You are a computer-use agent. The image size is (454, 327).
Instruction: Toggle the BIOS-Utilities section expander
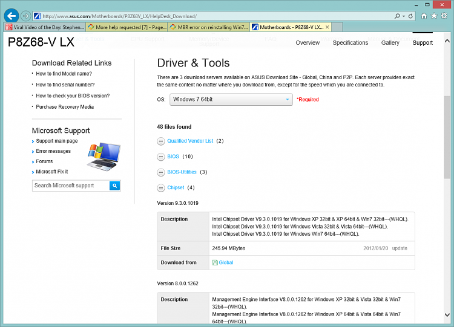160,172
